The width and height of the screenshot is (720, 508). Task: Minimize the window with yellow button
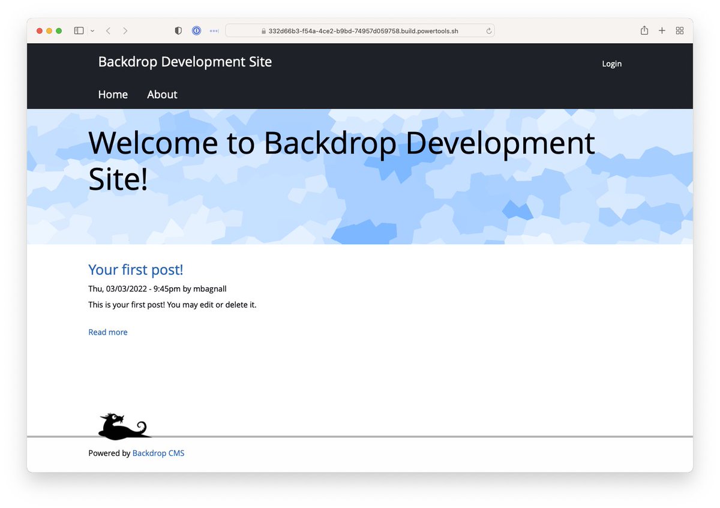pos(49,31)
